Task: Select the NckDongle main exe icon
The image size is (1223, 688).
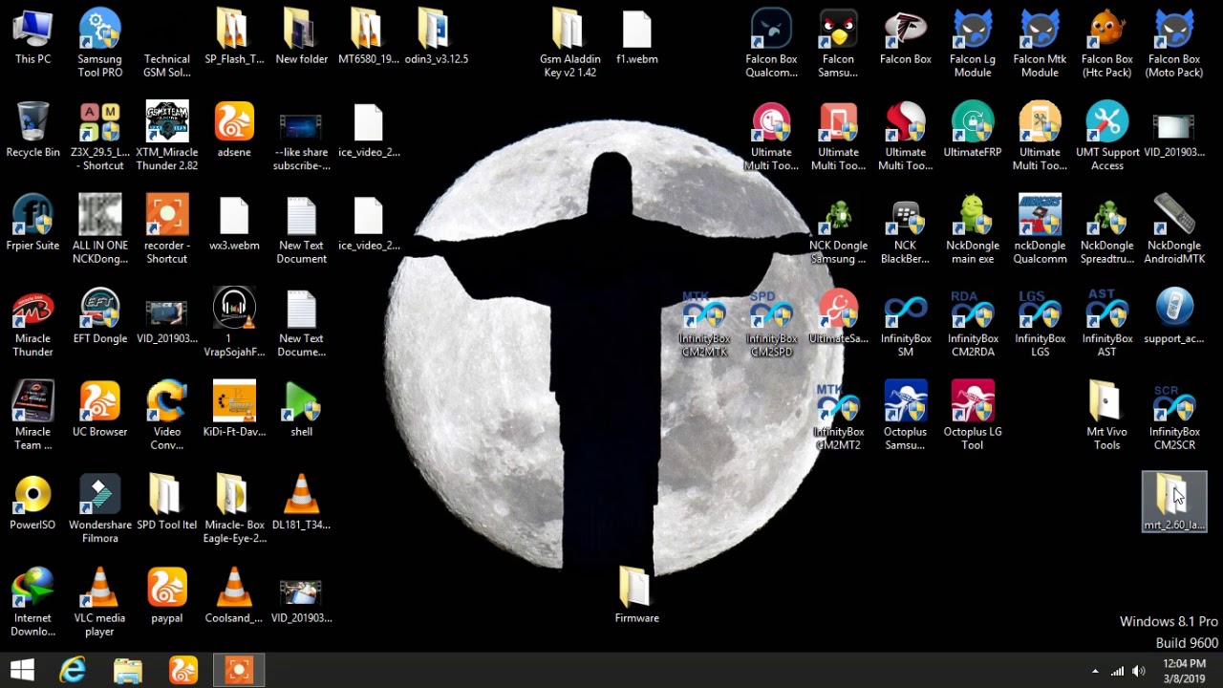Action: [973, 230]
